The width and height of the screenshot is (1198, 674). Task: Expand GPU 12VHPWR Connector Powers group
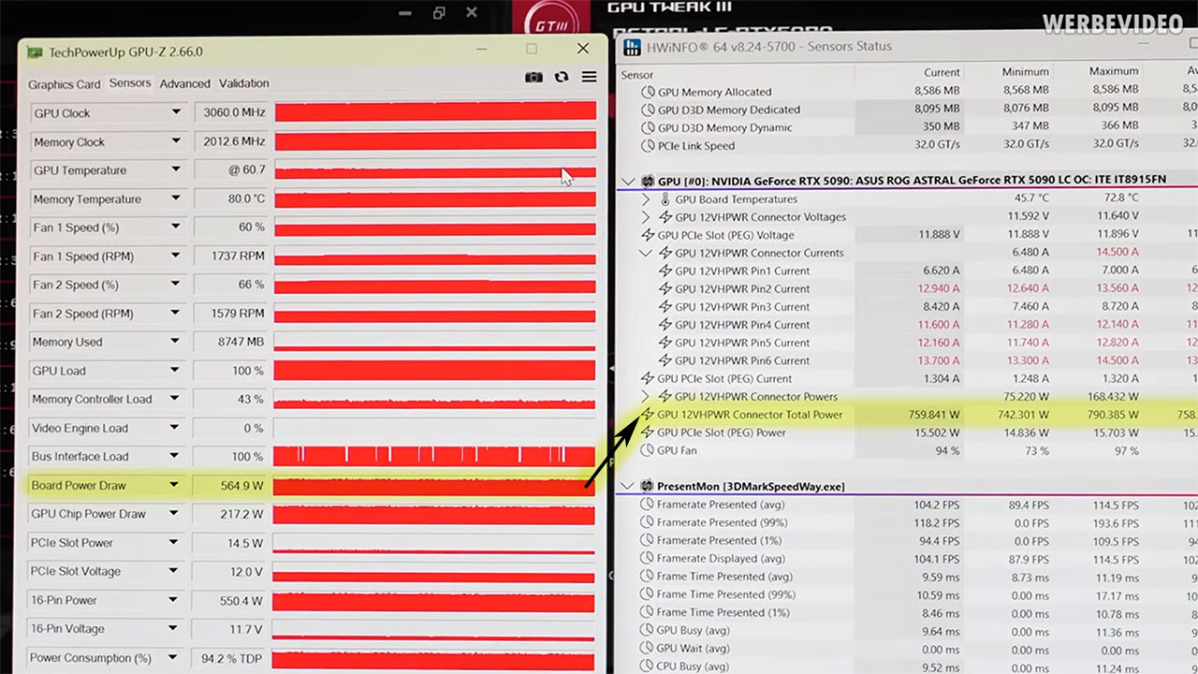pos(646,397)
